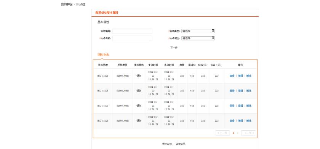Click the 新增商品 button
The height and width of the screenshot is (149, 320).
pyautogui.click(x=181, y=144)
